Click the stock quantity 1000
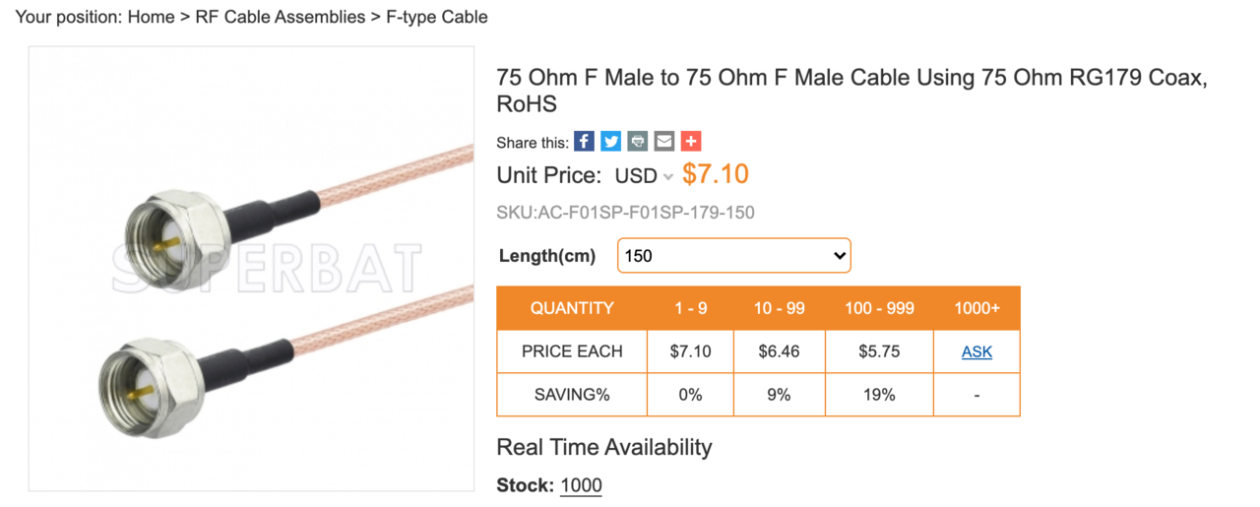Screen dimensions: 1260x507 581,485
